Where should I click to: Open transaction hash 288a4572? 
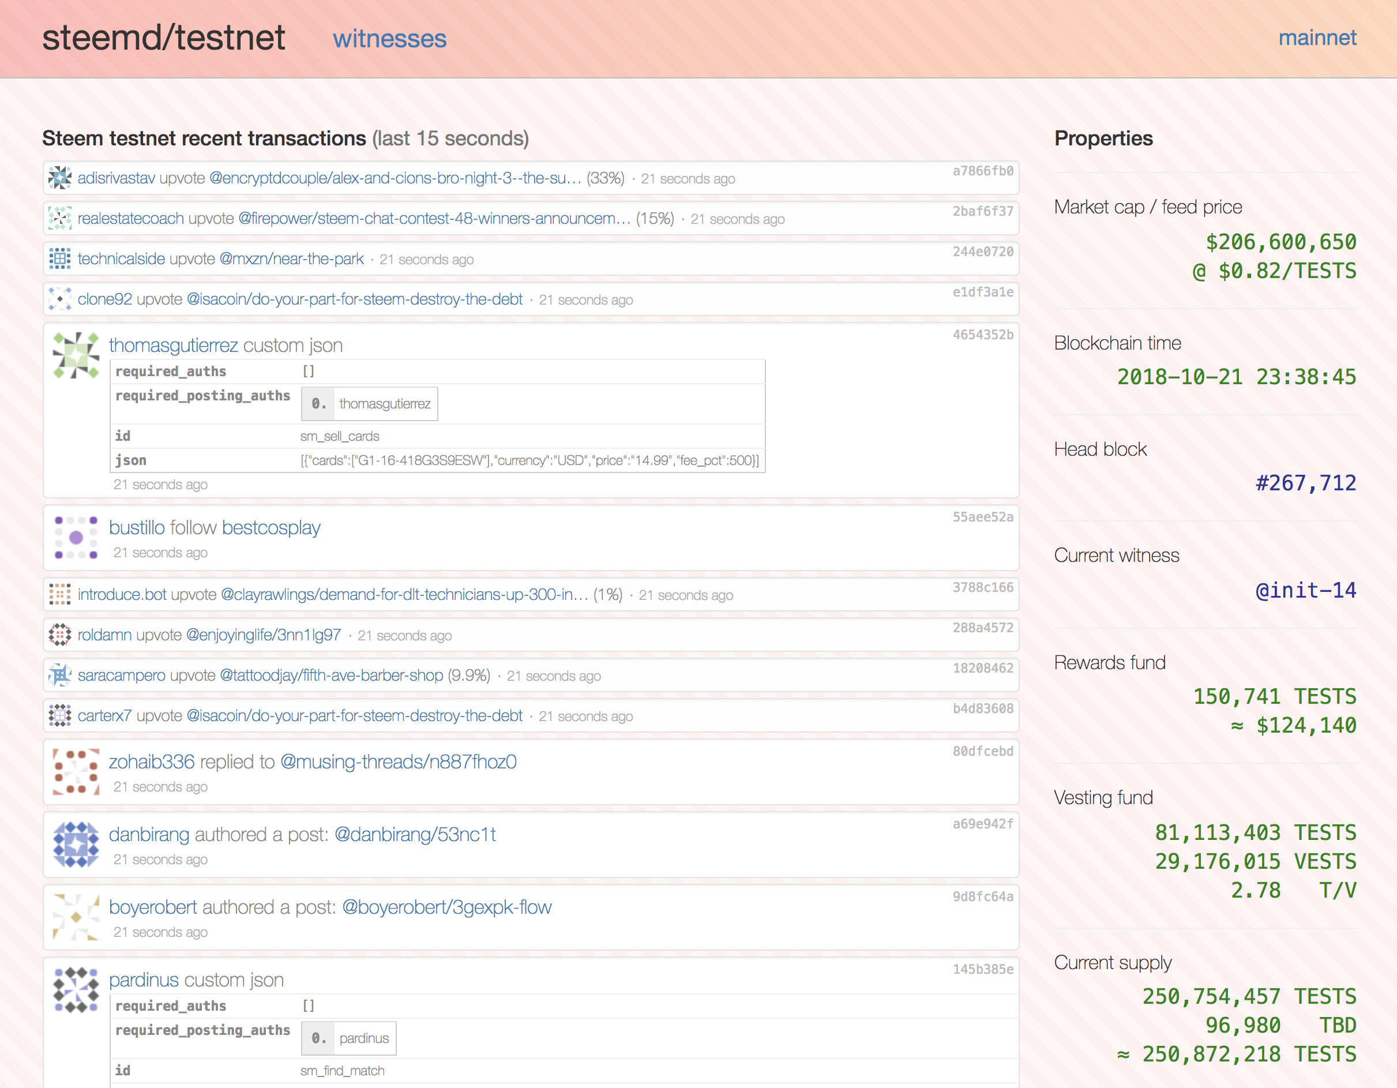(x=983, y=628)
